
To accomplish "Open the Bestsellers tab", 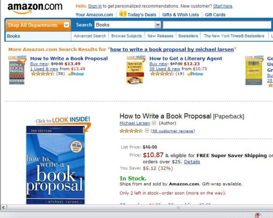I will click(188, 36).
